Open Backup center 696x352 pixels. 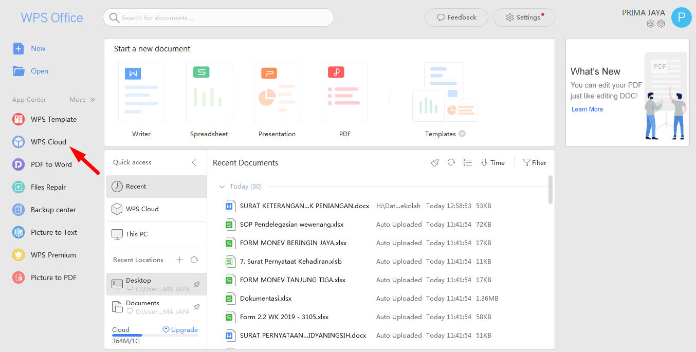coord(44,210)
